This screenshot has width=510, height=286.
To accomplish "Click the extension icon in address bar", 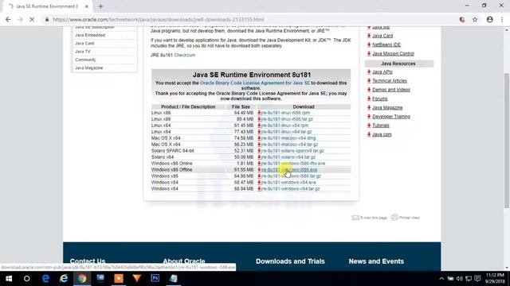I will coord(462,19).
